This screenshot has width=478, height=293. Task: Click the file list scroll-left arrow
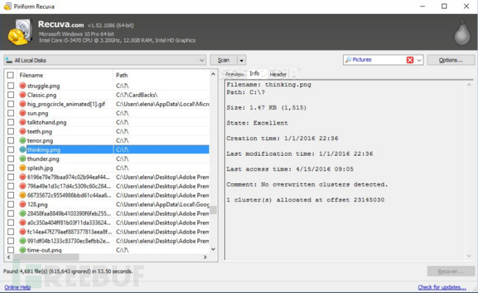click(x=8, y=257)
